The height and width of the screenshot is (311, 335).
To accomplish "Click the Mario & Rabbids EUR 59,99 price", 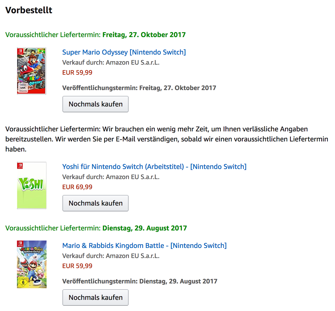I will pos(77,266).
